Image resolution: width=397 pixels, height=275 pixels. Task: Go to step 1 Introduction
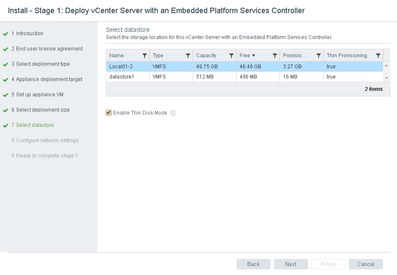click(29, 34)
